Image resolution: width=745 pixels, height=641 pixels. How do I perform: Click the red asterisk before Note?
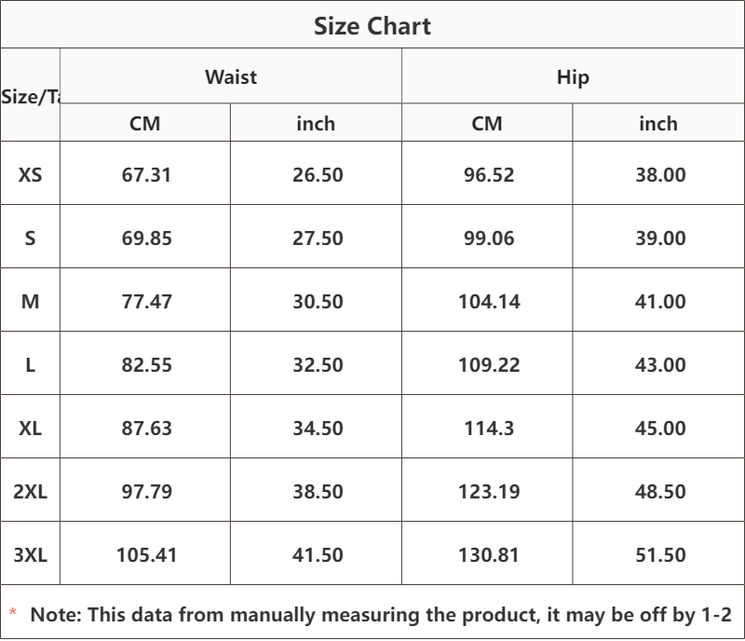(x=13, y=612)
